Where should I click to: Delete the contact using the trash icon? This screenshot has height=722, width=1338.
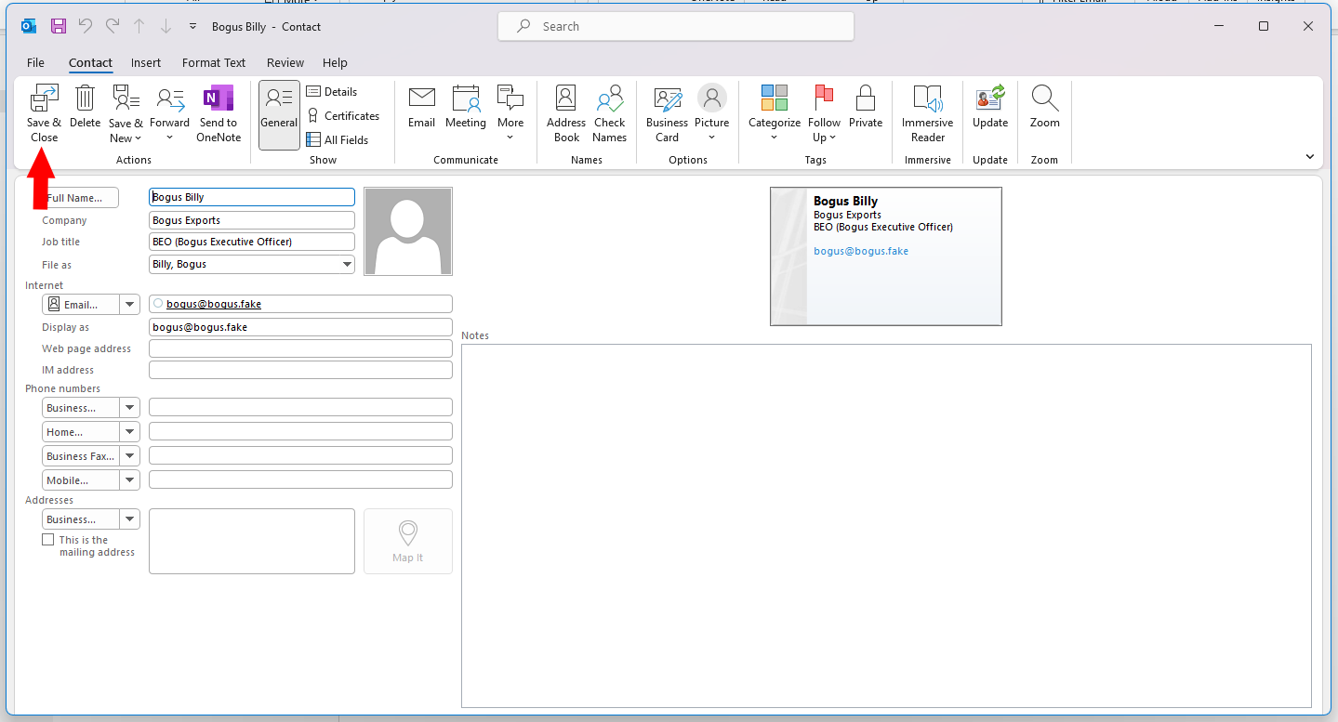[x=85, y=98]
